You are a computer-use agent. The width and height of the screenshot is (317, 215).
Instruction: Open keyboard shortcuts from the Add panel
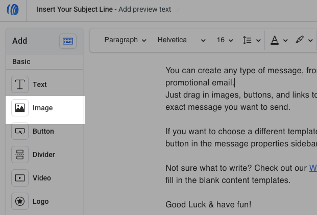(67, 41)
